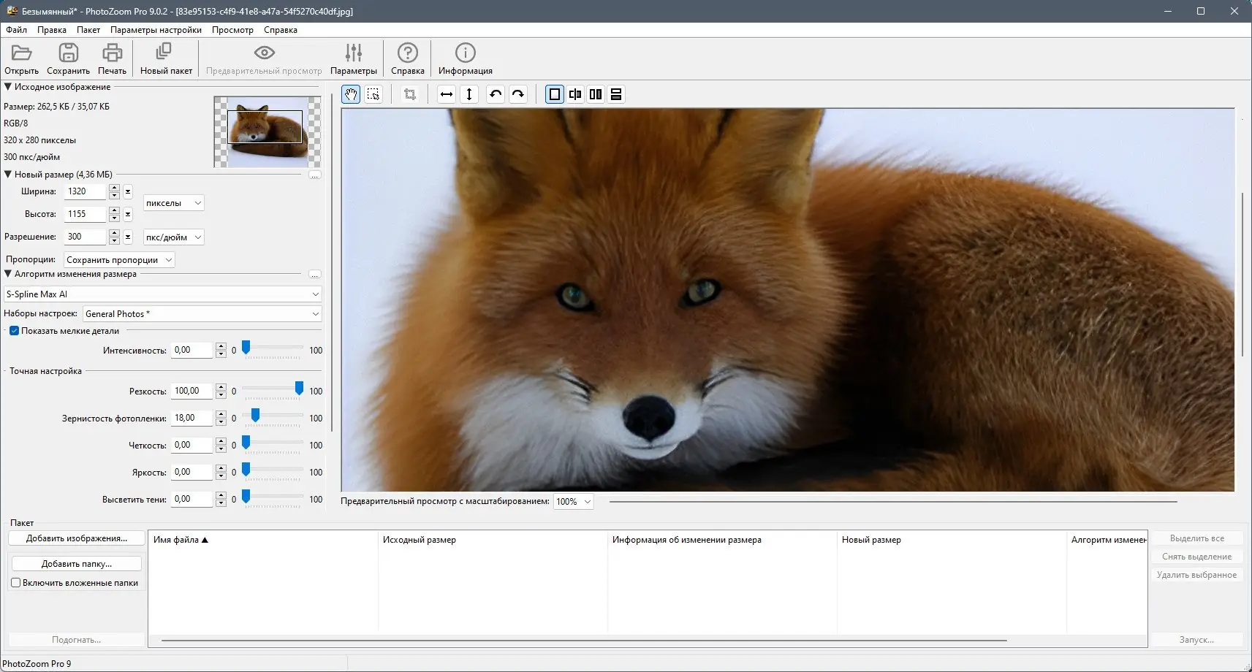
Task: Open the Пакет menu
Action: 88,30
